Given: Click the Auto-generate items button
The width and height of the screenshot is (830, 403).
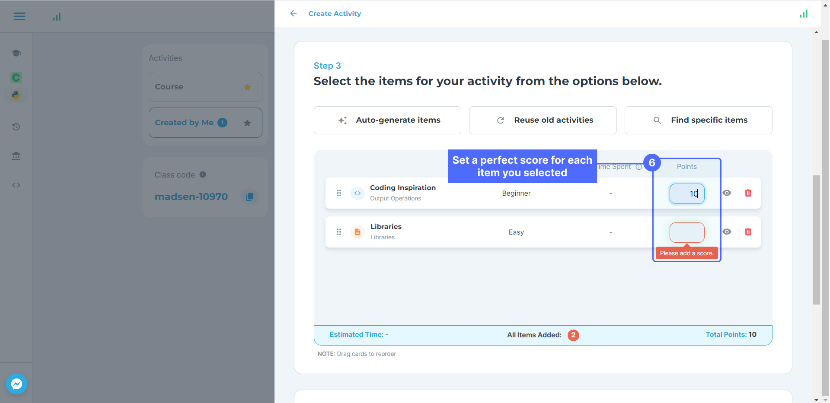Looking at the screenshot, I should [x=387, y=120].
